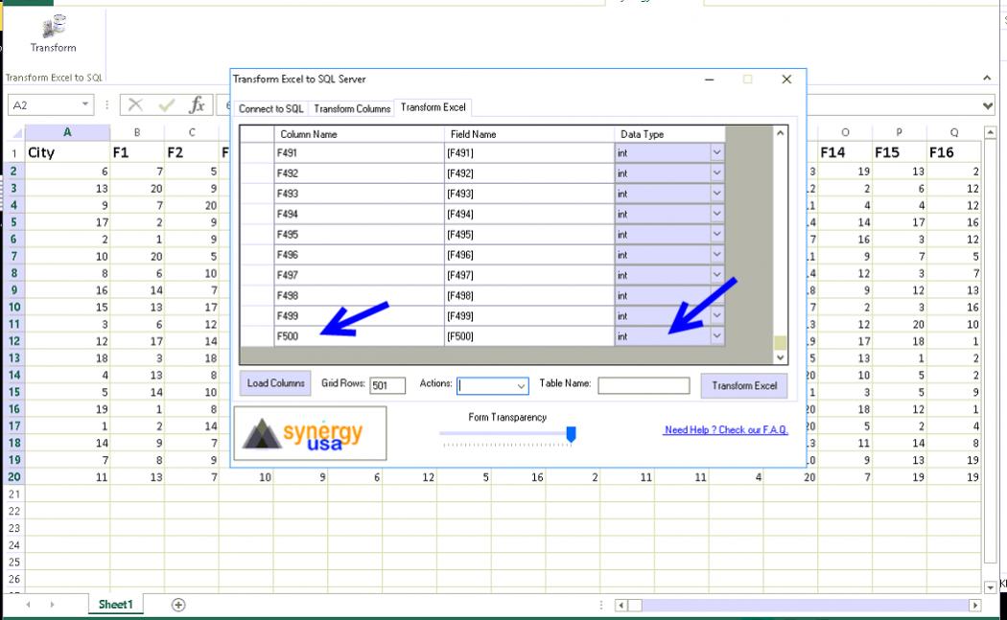This screenshot has height=620, width=1007.
Task: Click the F16 header cell
Action: (953, 152)
